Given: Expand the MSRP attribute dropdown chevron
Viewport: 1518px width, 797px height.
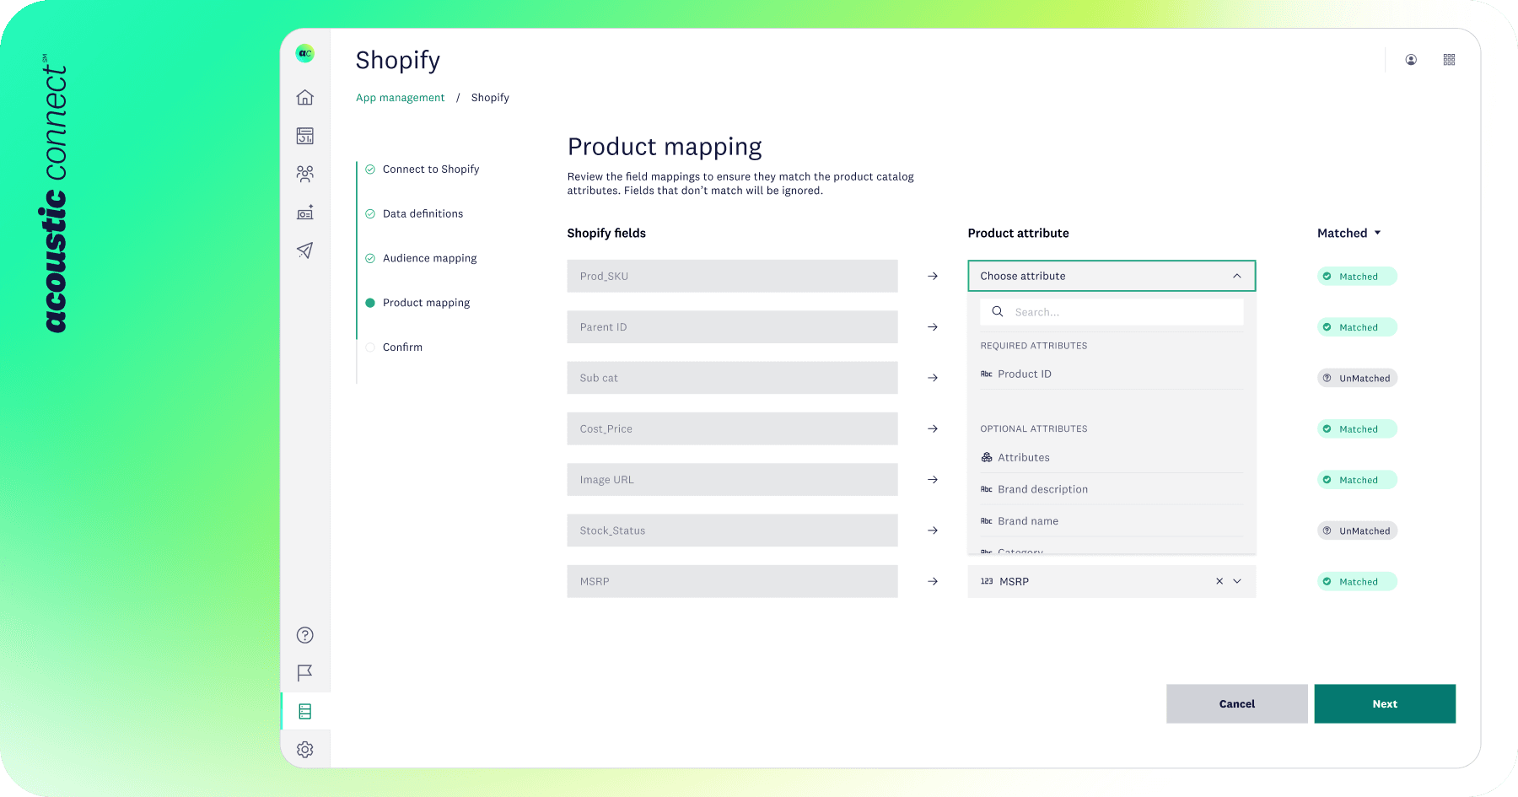Looking at the screenshot, I should (x=1237, y=581).
